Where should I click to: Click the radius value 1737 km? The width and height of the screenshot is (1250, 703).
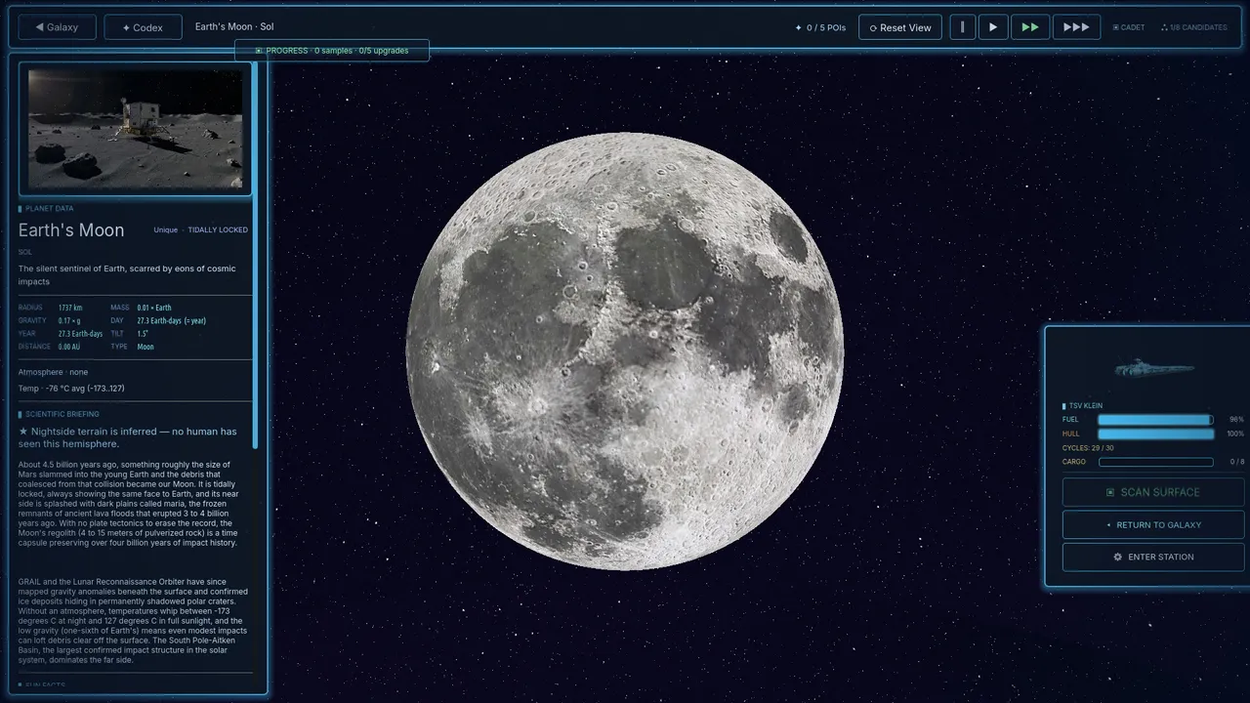(x=70, y=308)
